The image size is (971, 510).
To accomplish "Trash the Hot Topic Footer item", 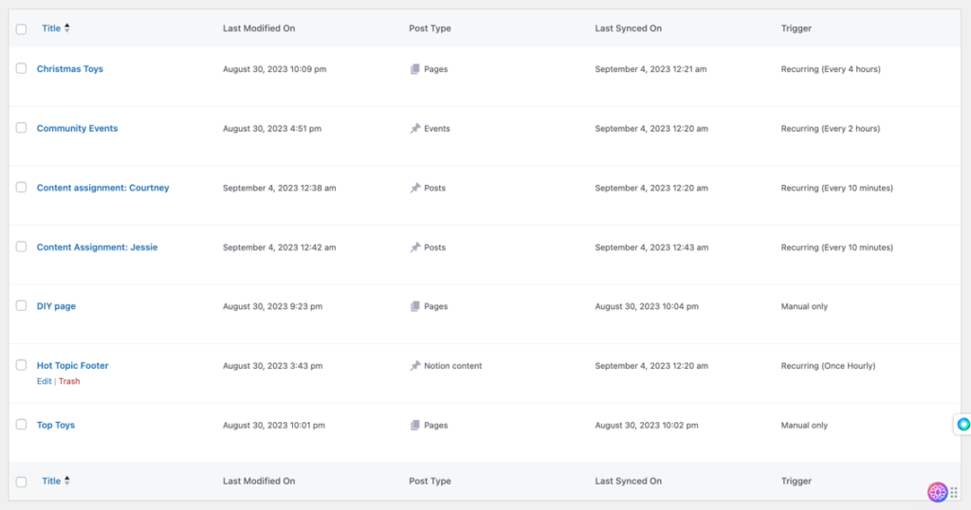I will pos(69,381).
